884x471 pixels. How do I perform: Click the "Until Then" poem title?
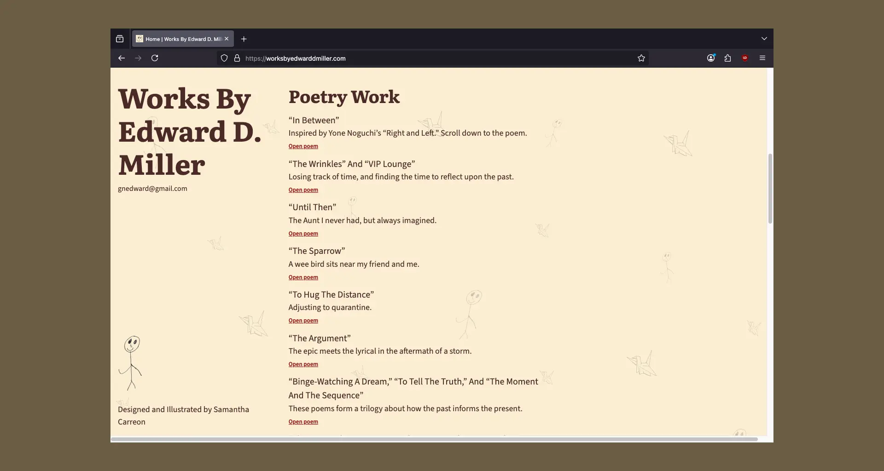(312, 207)
